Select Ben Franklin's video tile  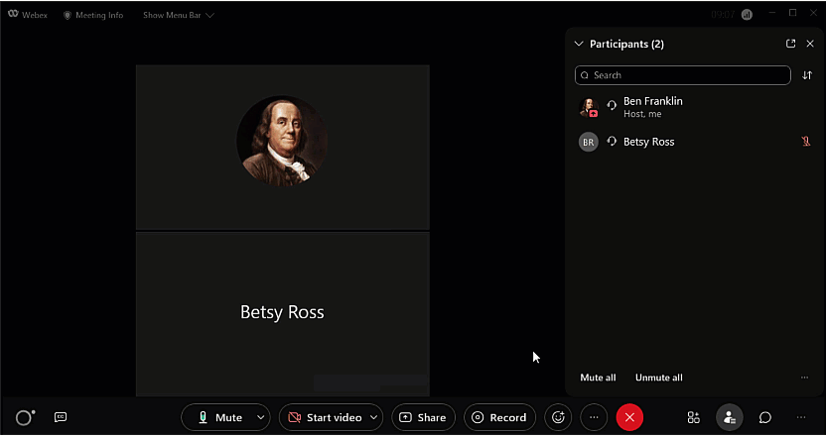tap(282, 148)
